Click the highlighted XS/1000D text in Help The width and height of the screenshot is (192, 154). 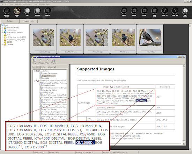pyautogui.click(x=141, y=101)
